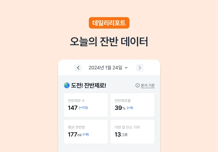Open the 분석 기준 link
218x152 pixels.
(148, 85)
